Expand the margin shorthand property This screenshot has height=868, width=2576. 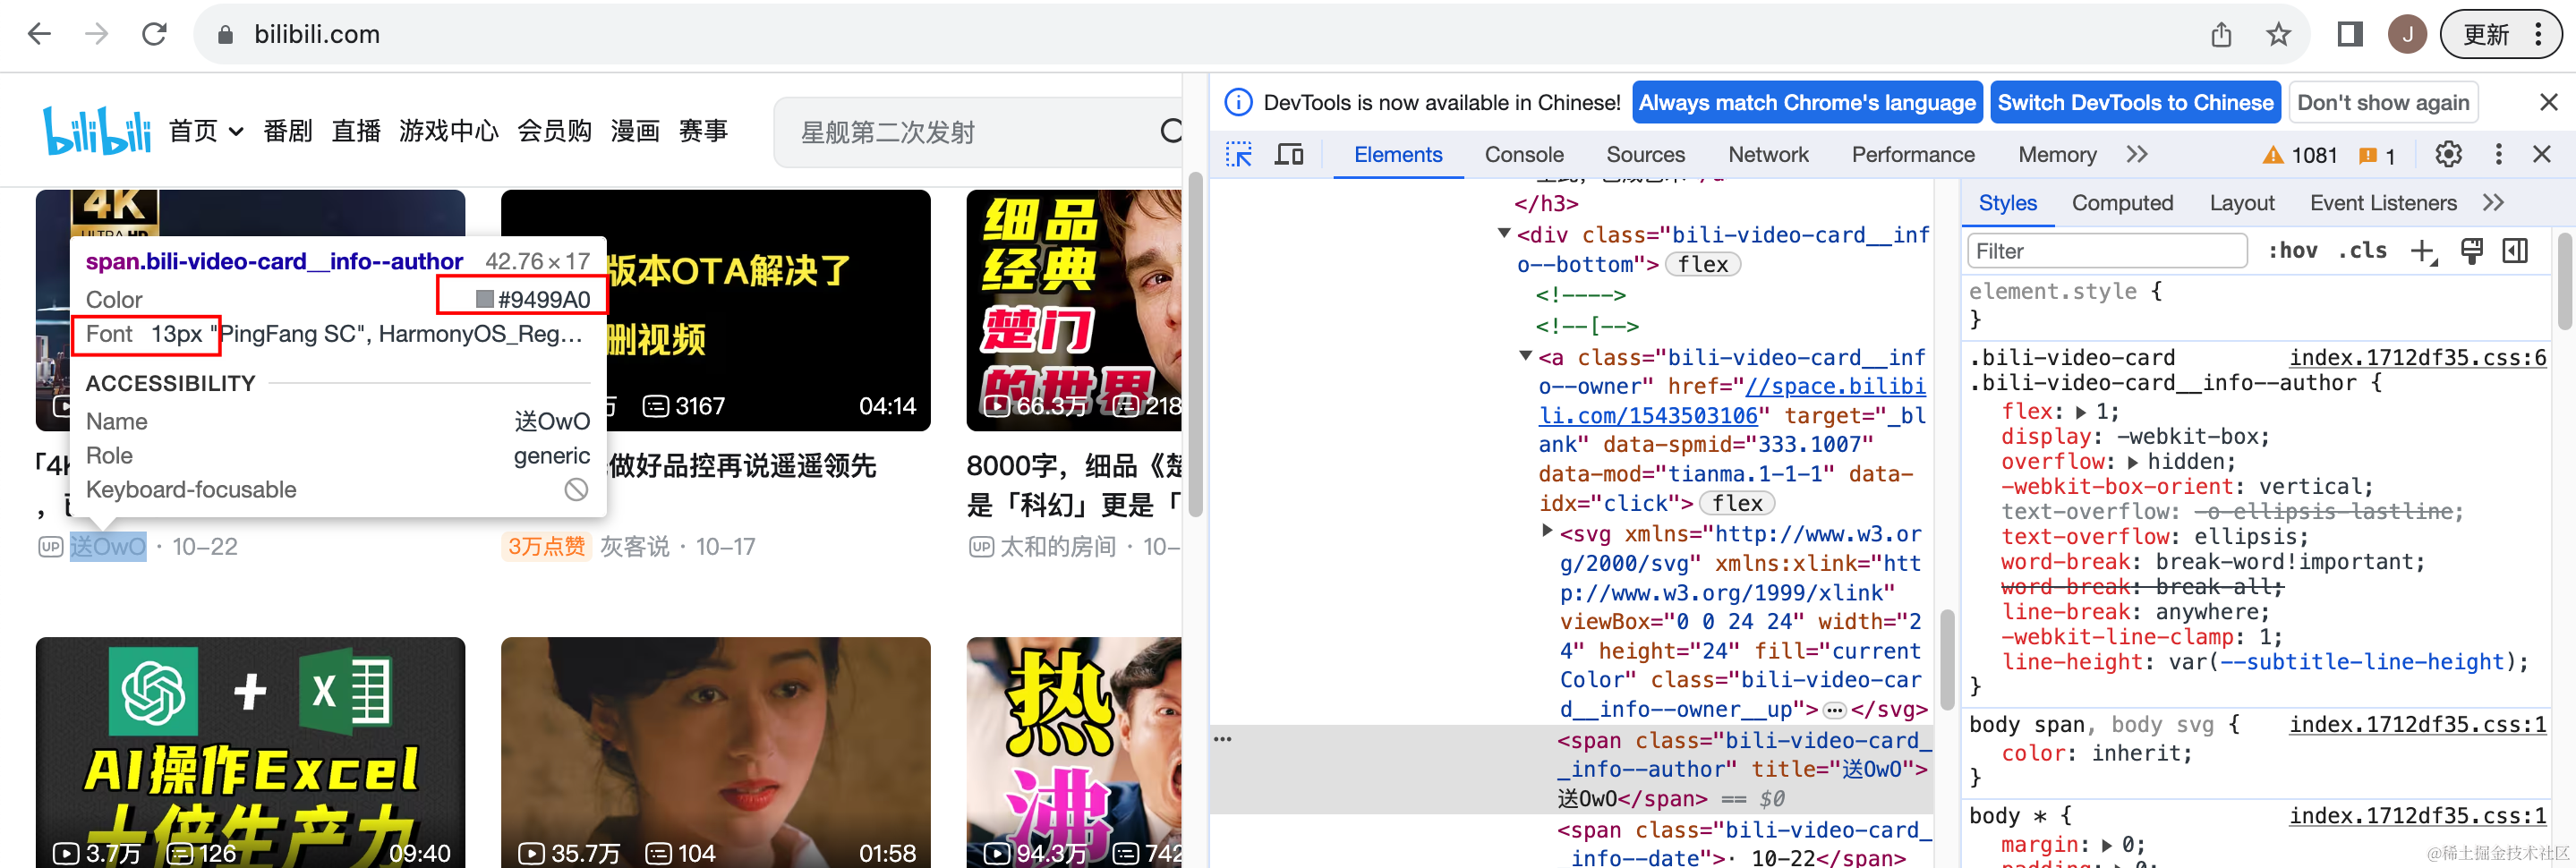pos(2107,846)
